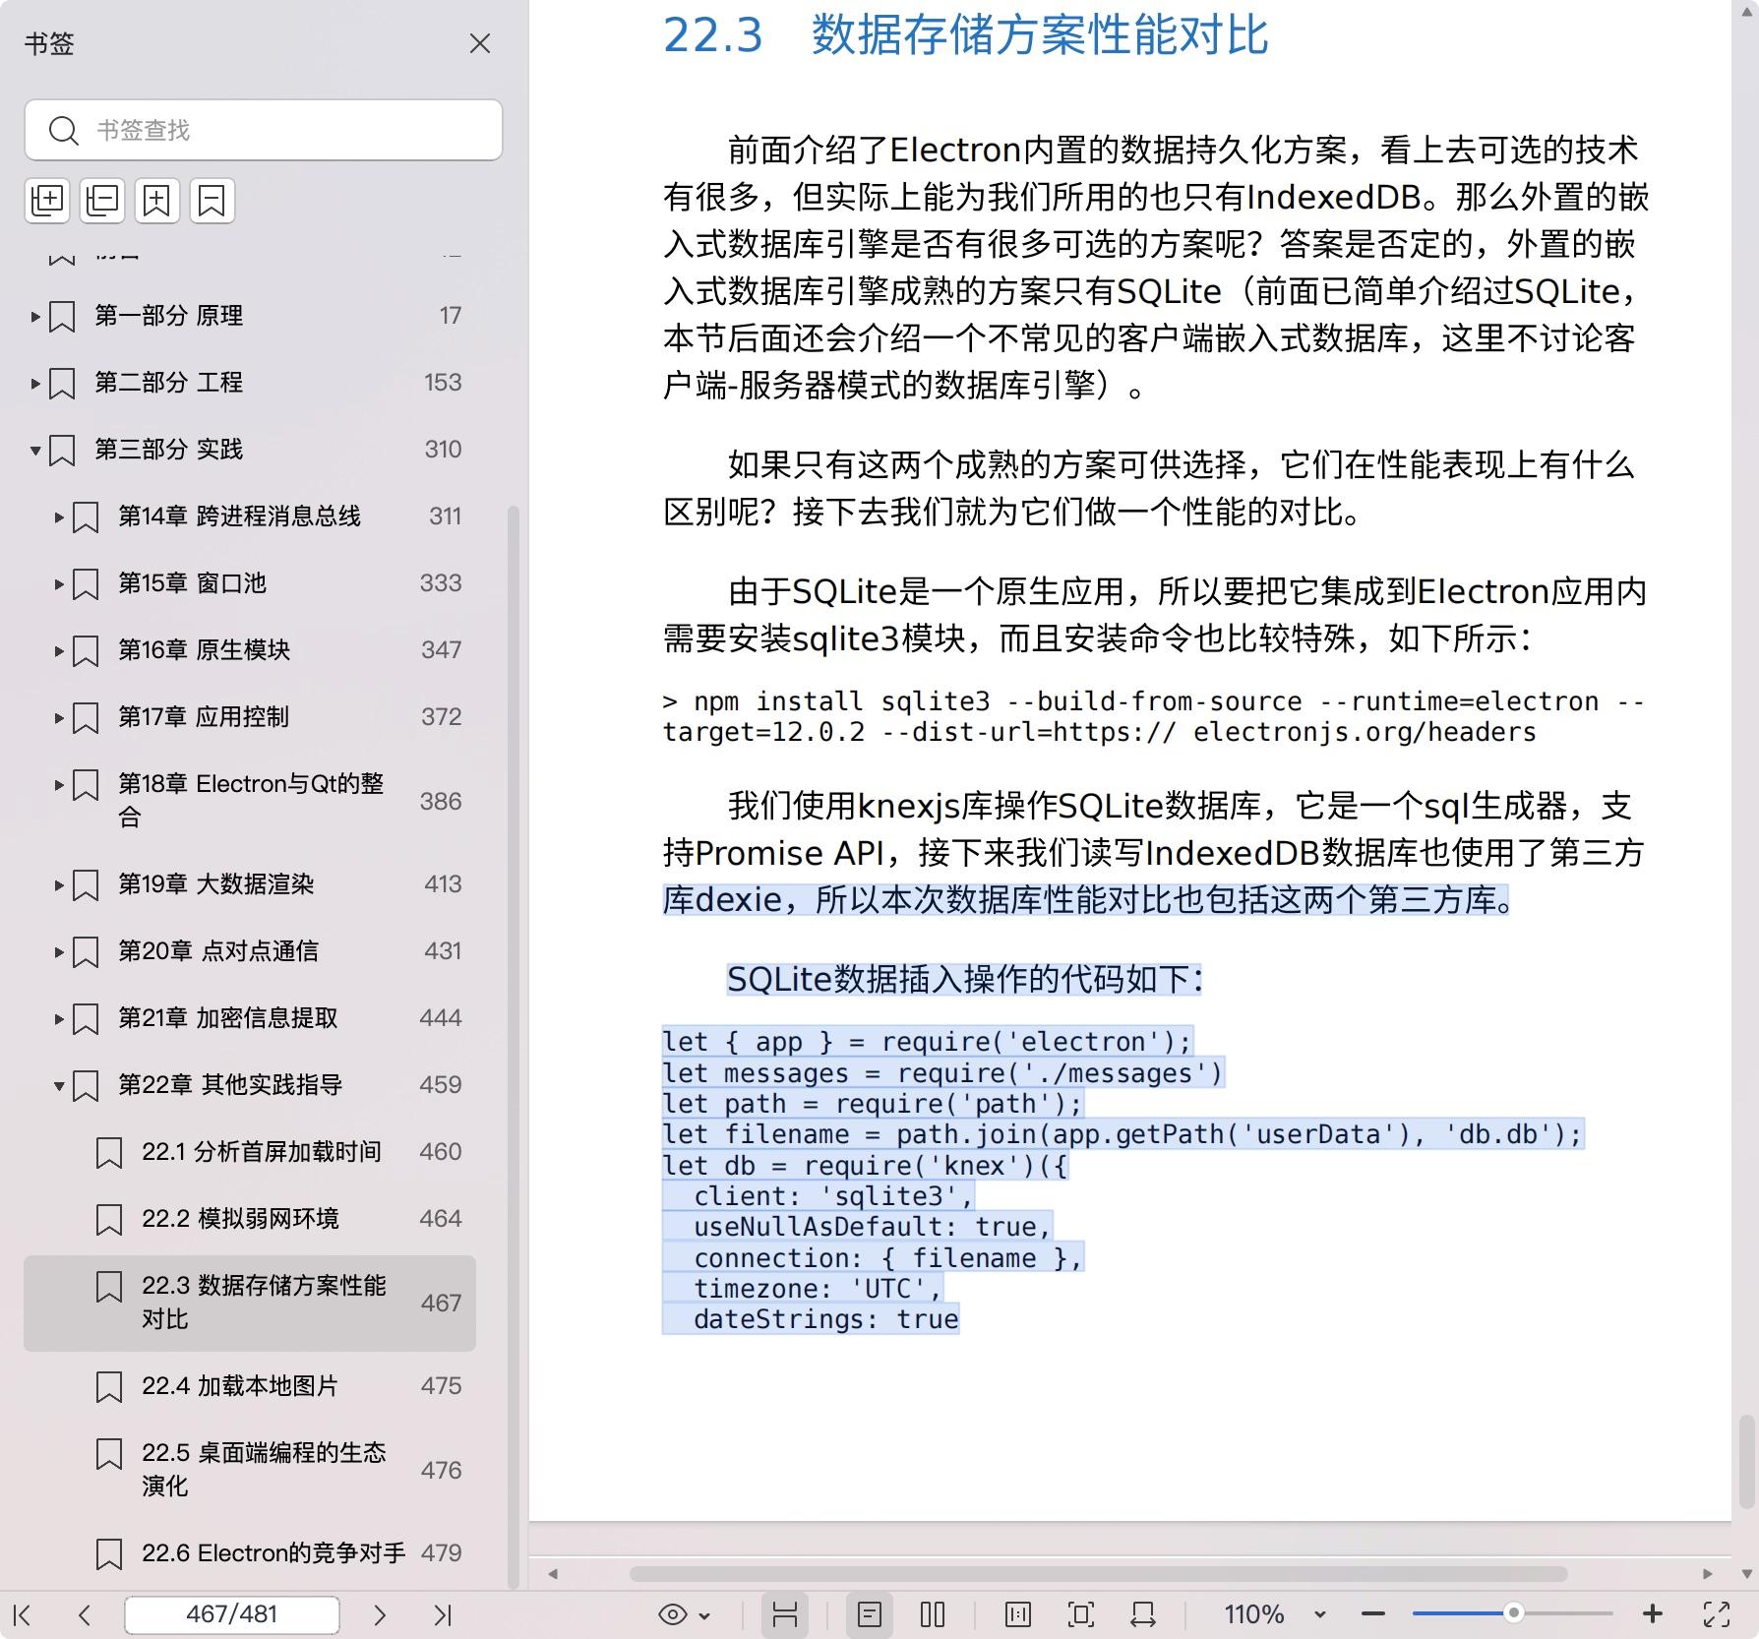Click the page number field 467/481
This screenshot has width=1759, height=1639.
(232, 1614)
